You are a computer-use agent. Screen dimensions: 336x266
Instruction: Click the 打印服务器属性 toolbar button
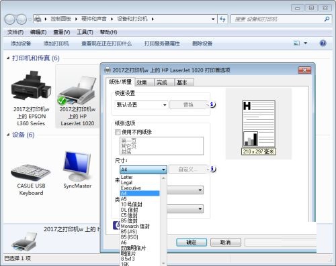(162, 43)
